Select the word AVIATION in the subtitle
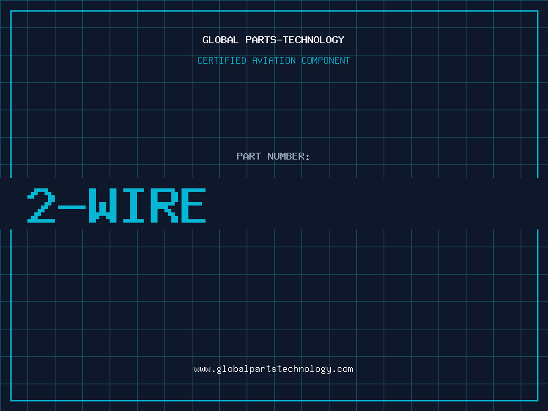Image resolution: width=548 pixels, height=411 pixels. pyautogui.click(x=274, y=60)
